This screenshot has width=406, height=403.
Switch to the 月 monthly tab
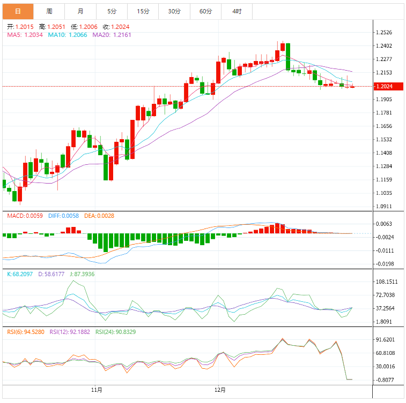coord(80,11)
